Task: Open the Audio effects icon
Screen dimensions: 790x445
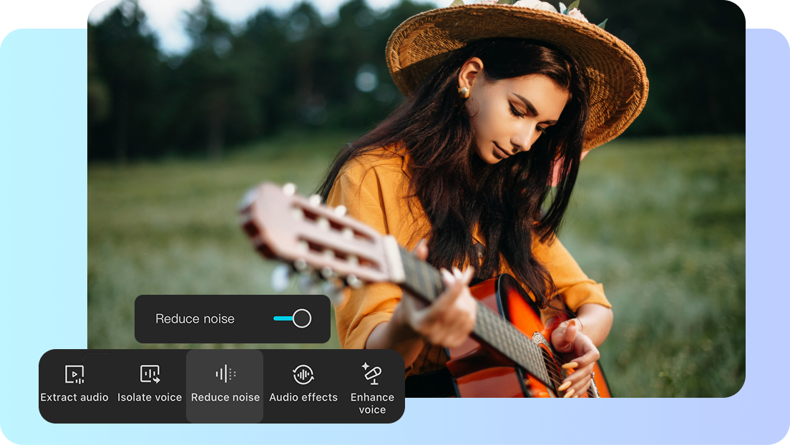Action: [303, 374]
